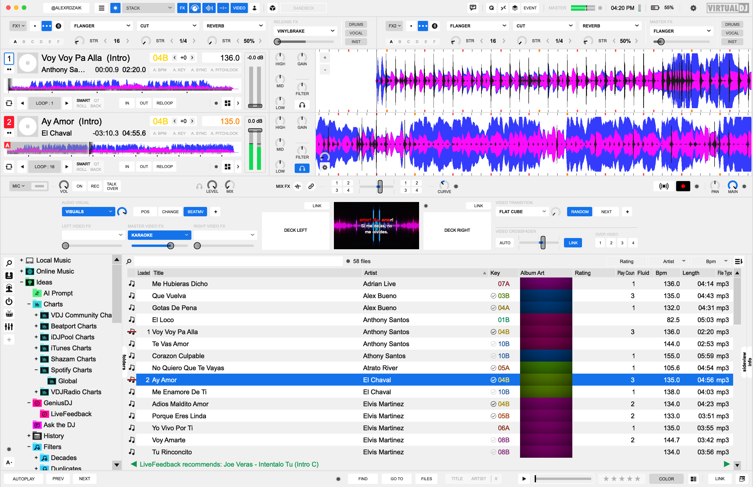753x487 pixels.
Task: Select the FX panel tab
Action: pyautogui.click(x=182, y=8)
